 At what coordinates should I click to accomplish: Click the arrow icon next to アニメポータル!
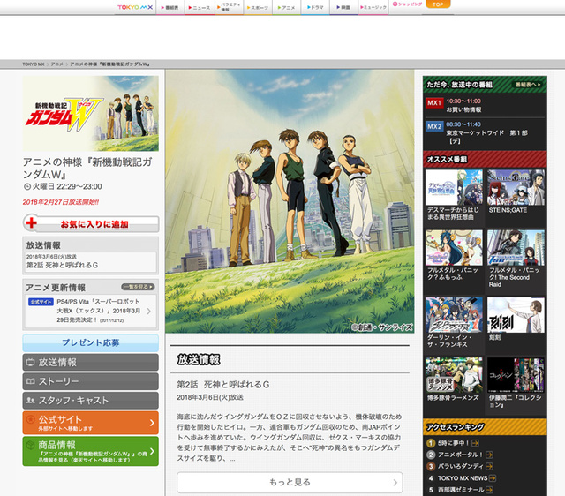point(489,455)
